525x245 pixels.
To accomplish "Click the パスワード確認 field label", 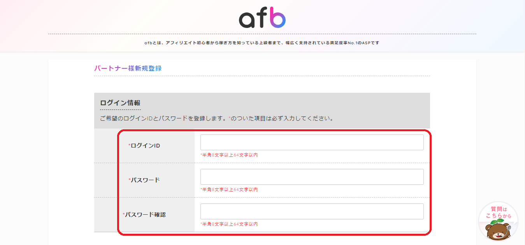I will 144,214.
